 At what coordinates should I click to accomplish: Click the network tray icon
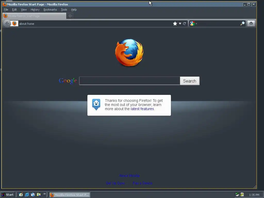tap(237, 195)
